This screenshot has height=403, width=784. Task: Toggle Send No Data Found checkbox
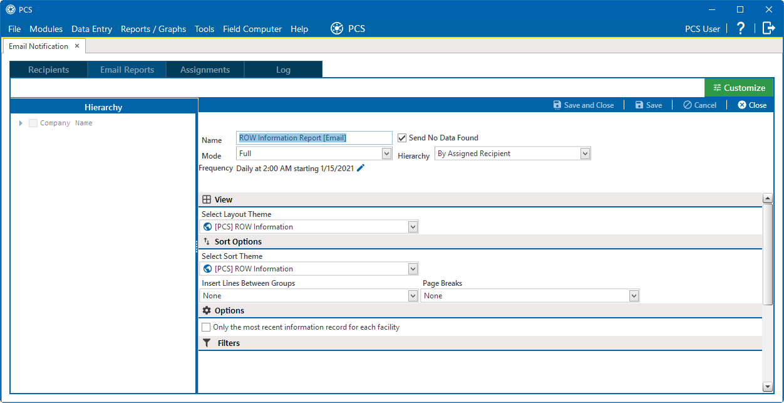point(402,138)
